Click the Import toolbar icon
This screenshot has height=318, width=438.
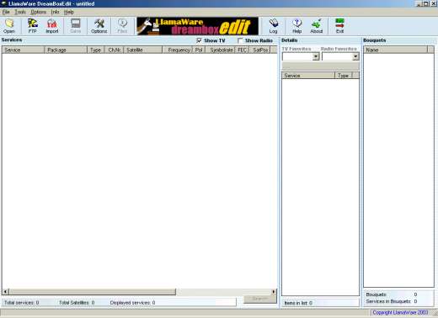(52, 26)
